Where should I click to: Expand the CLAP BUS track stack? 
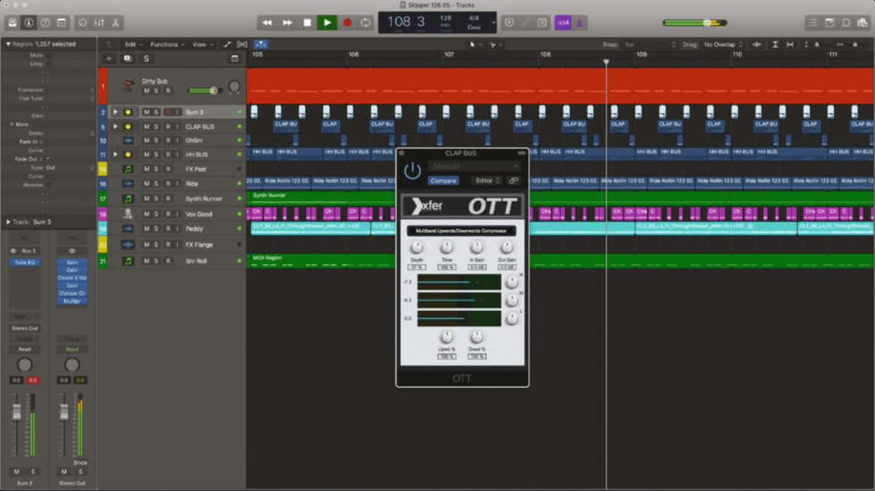coord(115,126)
